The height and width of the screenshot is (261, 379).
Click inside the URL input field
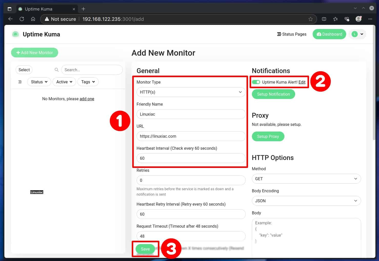click(x=191, y=136)
